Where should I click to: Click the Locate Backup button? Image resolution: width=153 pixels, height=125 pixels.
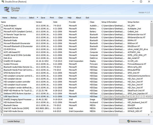coord(14,121)
